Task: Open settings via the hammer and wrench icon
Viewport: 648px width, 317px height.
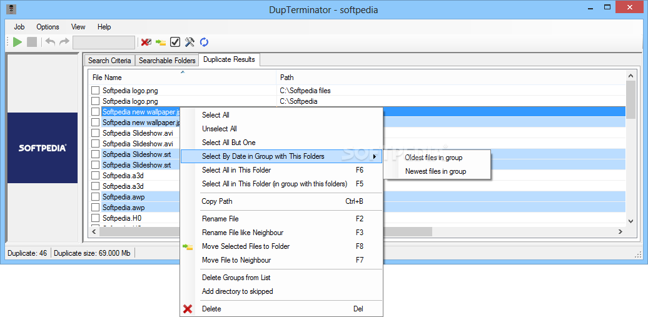Action: point(190,42)
